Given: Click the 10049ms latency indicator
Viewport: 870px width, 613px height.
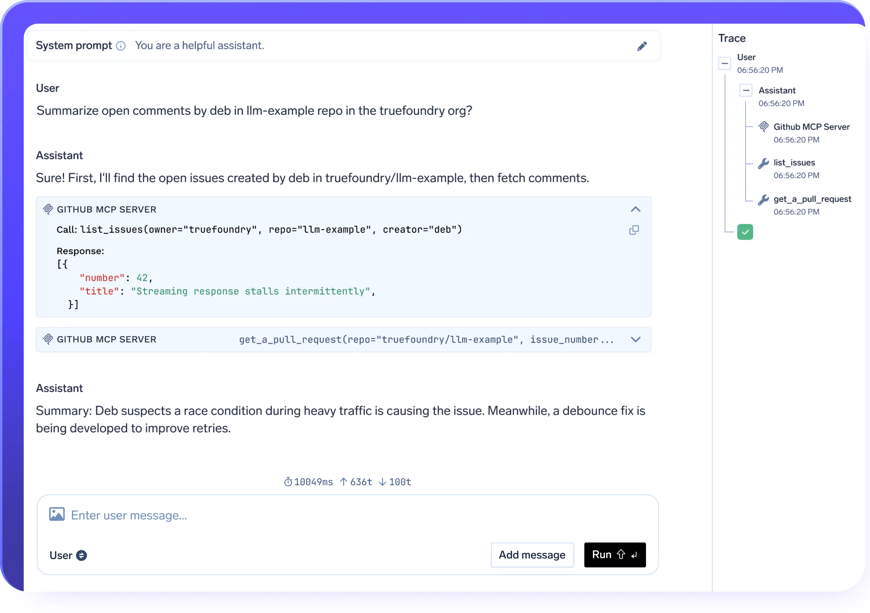Looking at the screenshot, I should click(x=308, y=482).
